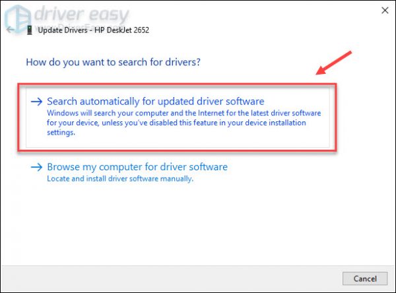Choose Browse my computer for driver software
The image size is (396, 293).
[x=137, y=167]
